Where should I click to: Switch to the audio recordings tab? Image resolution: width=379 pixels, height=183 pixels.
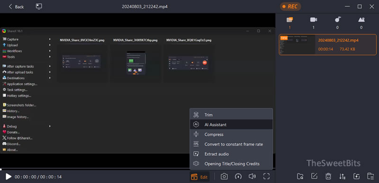pos(337,23)
